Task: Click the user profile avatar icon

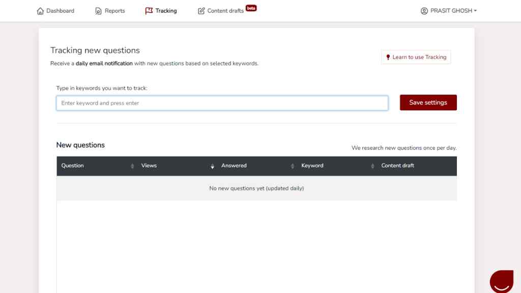Action: 424,11
